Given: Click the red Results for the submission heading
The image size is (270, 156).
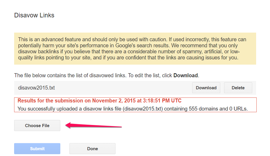Looking at the screenshot, I should click(99, 101).
